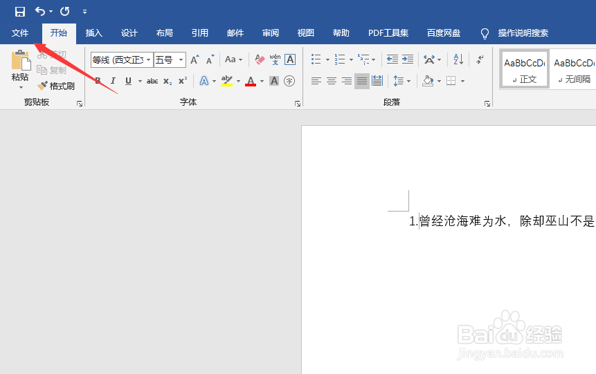Increase font size with the grow-font icon
Screen dimensions: 596x374
coord(195,59)
